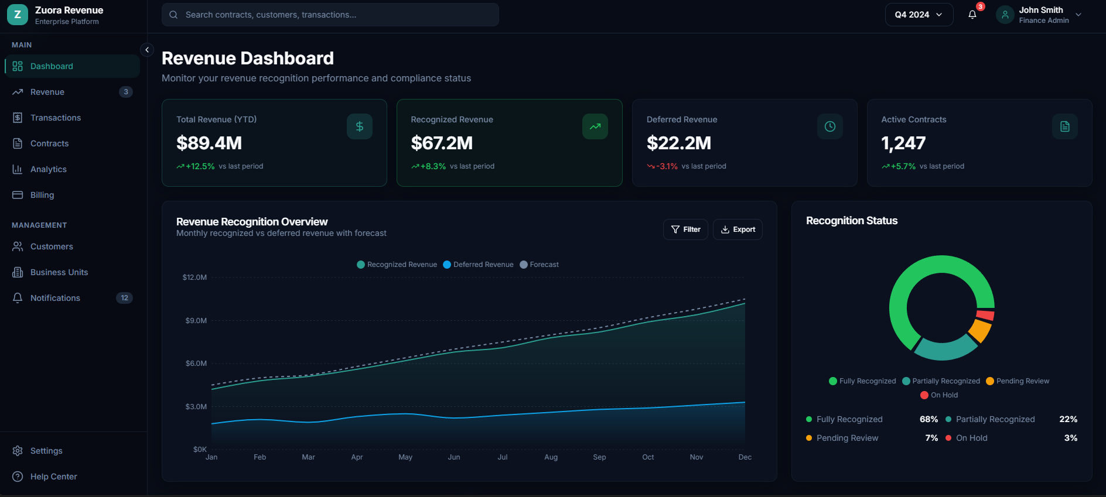Toggle Recognized Revenue series in chart legend
Screen dimensions: 1106x497
click(x=397, y=265)
